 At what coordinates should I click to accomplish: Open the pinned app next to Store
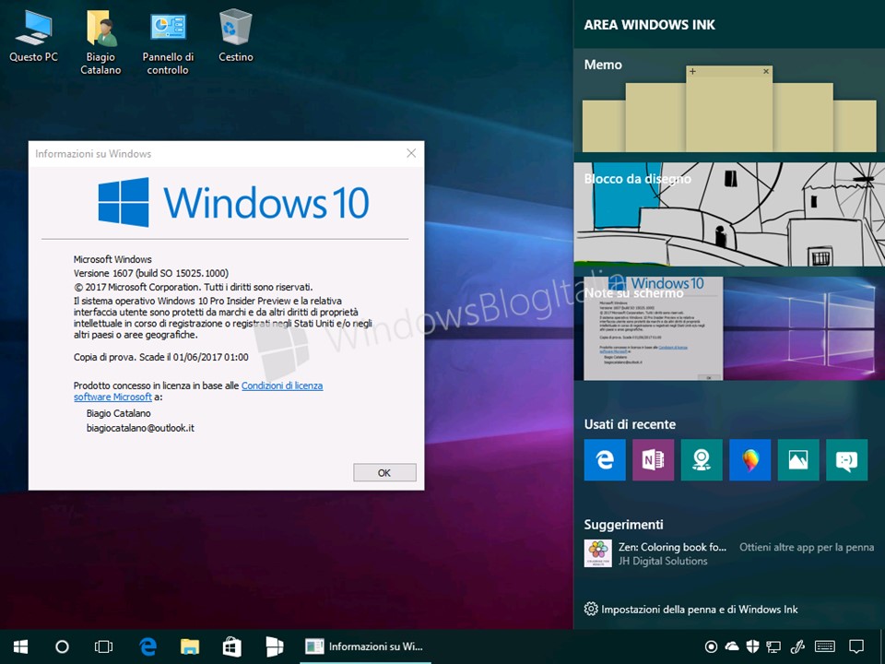pos(275,647)
